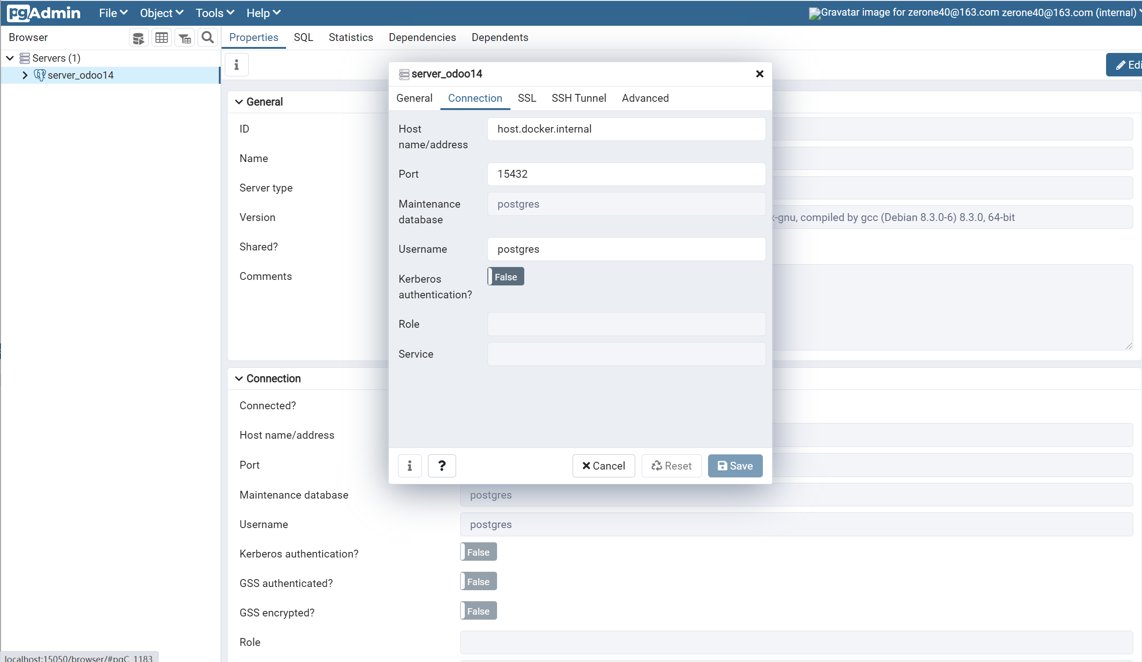Expand the server_odoo14 tree node
This screenshot has height=662, width=1142.
25,75
